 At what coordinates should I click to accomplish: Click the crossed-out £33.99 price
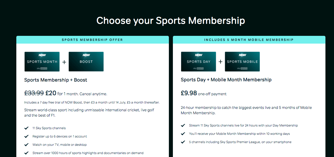[34, 93]
